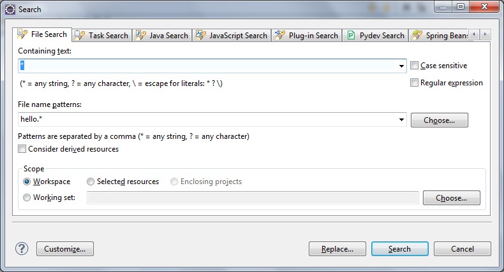The width and height of the screenshot is (504, 272).
Task: Click the Replace... button
Action: click(x=336, y=249)
